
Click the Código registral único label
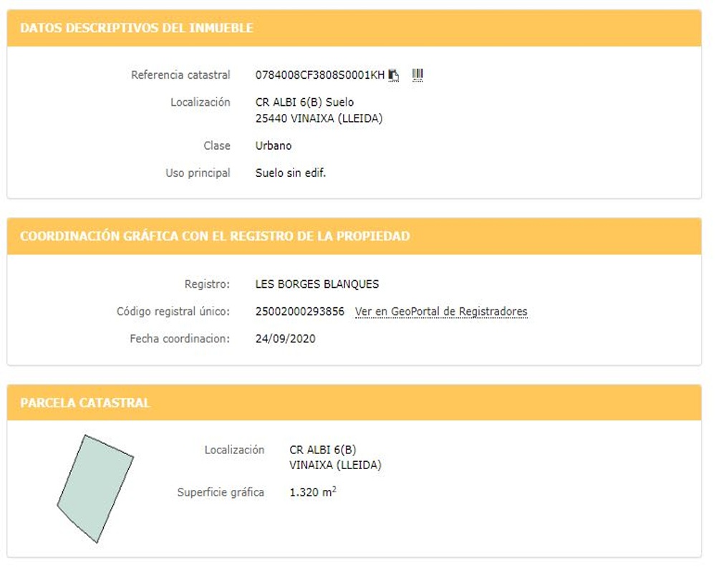173,312
